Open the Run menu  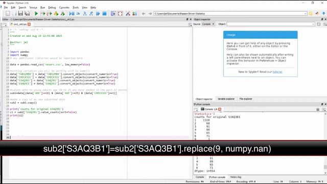43,8
